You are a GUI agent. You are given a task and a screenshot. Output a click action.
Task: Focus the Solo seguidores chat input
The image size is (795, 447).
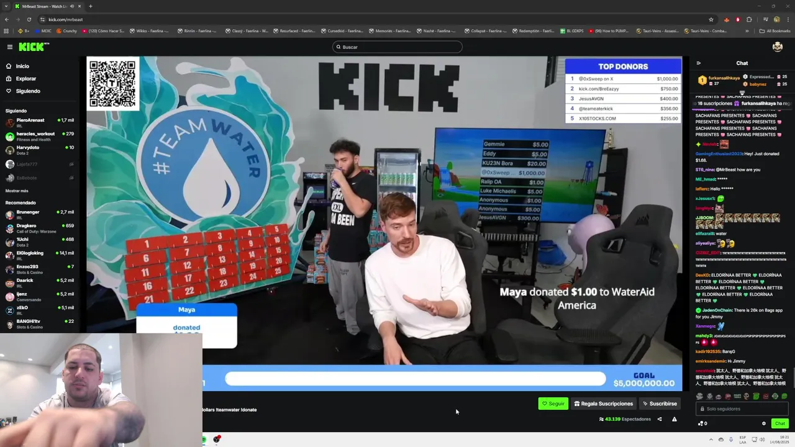pos(742,409)
